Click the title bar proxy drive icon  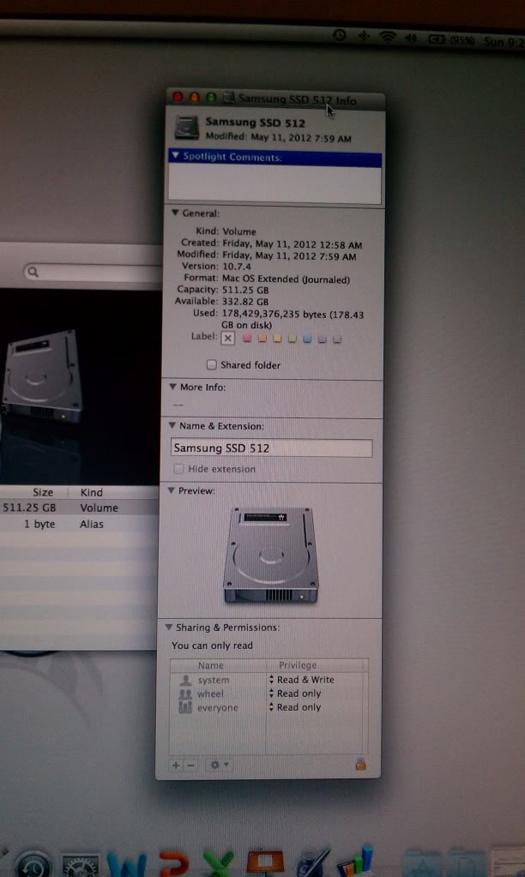pyautogui.click(x=228, y=99)
